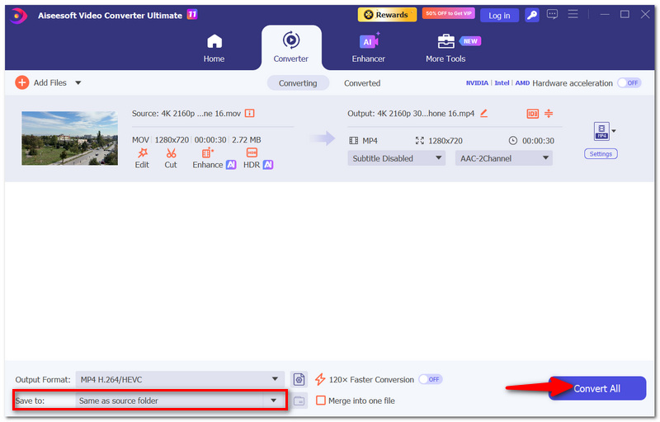Open the Home tab

(214, 49)
